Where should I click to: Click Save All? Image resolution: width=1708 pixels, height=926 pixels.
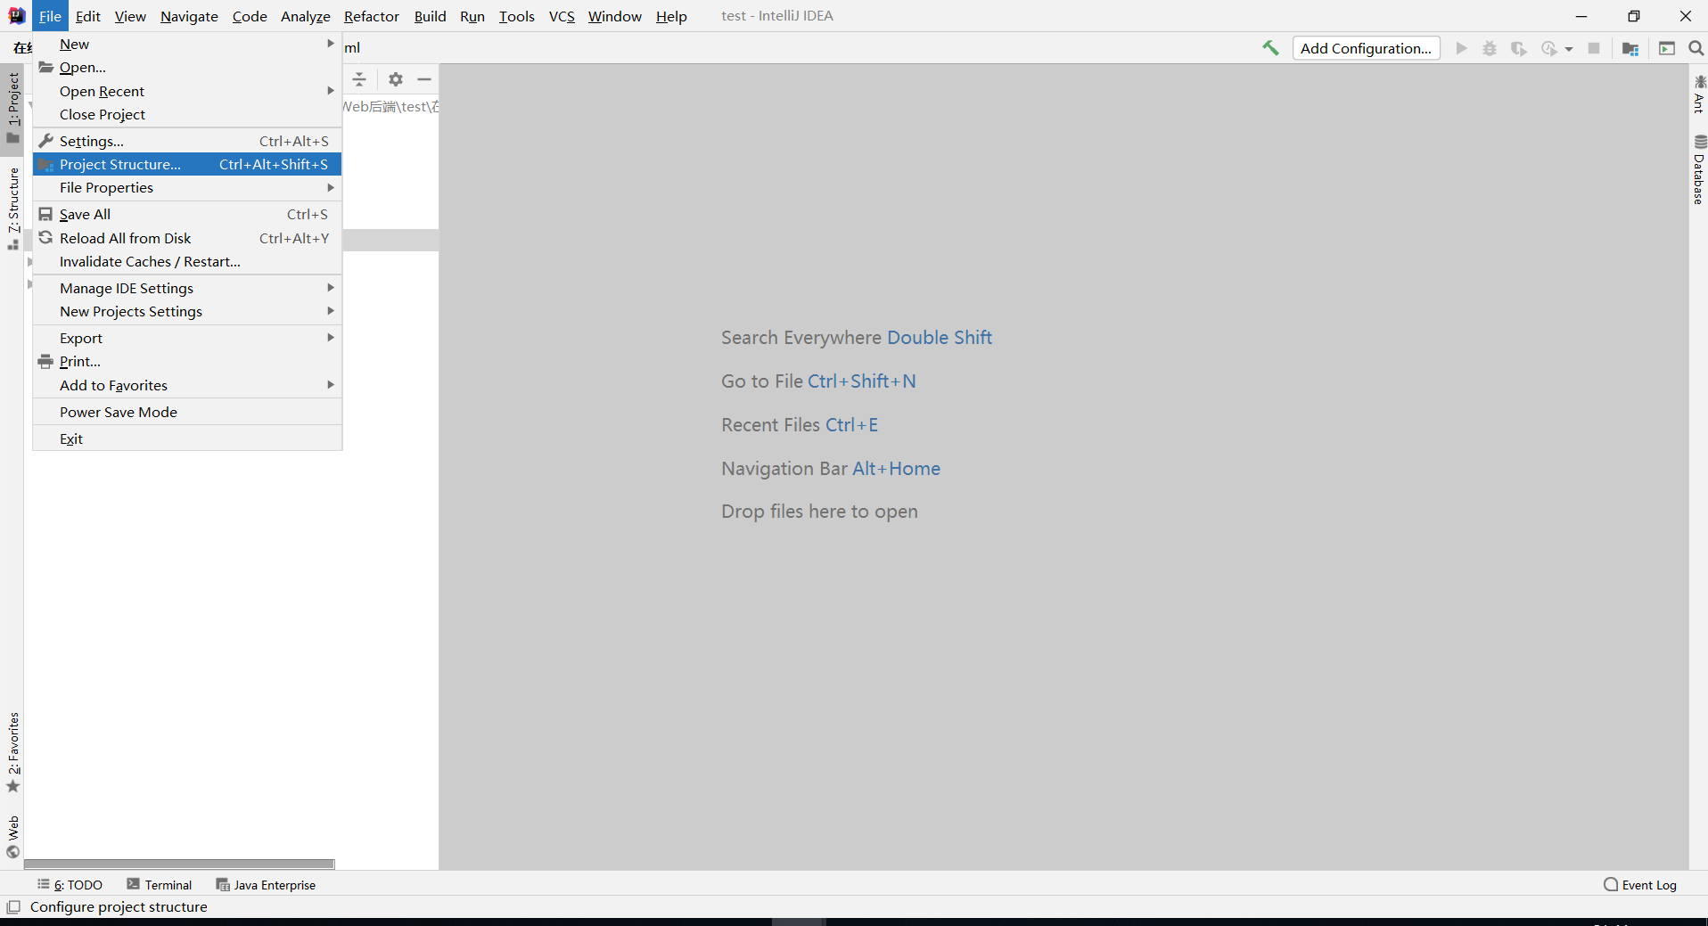187,215
